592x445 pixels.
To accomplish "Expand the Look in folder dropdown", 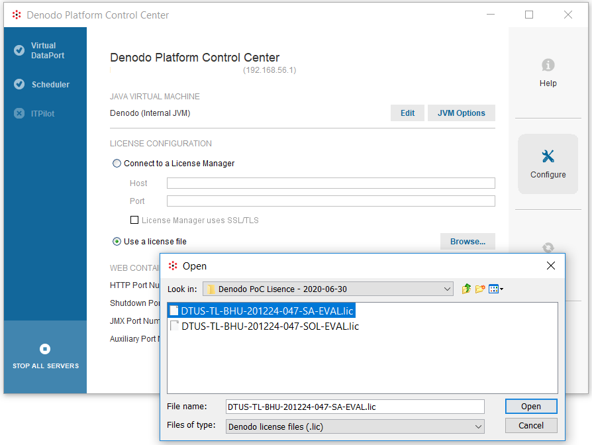I will tap(447, 289).
